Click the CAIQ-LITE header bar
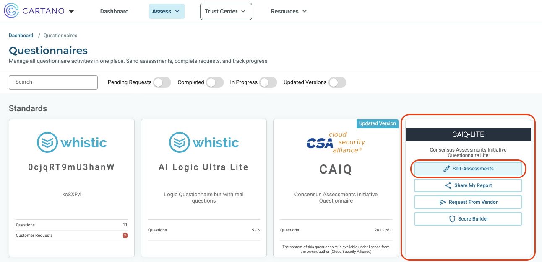The height and width of the screenshot is (262, 542). [468, 134]
